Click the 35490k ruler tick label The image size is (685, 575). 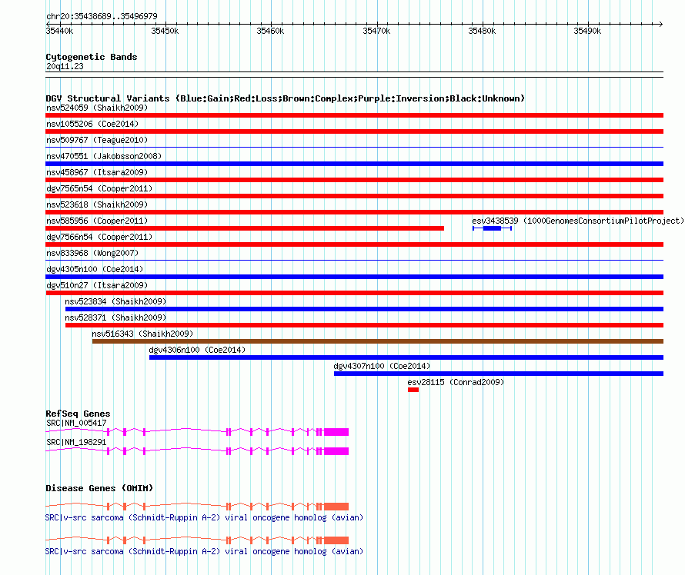click(587, 31)
